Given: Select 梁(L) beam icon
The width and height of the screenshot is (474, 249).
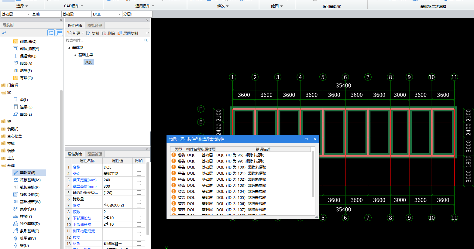Looking at the screenshot, I should coord(16,100).
